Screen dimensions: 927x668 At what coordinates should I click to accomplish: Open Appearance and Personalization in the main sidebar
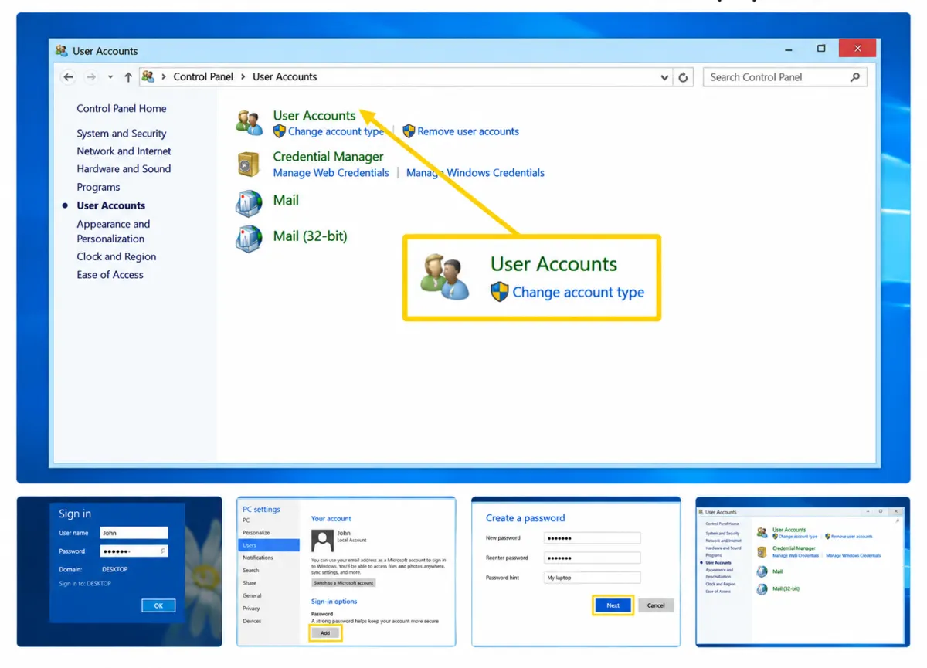(x=114, y=231)
